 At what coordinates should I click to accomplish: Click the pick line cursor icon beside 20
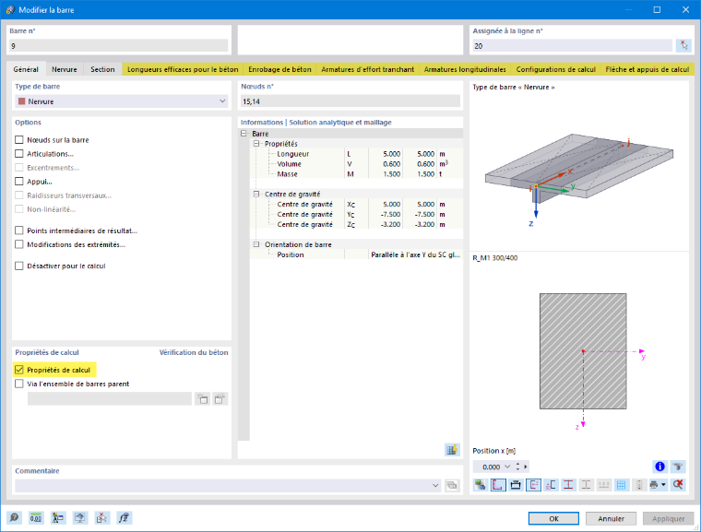(683, 45)
